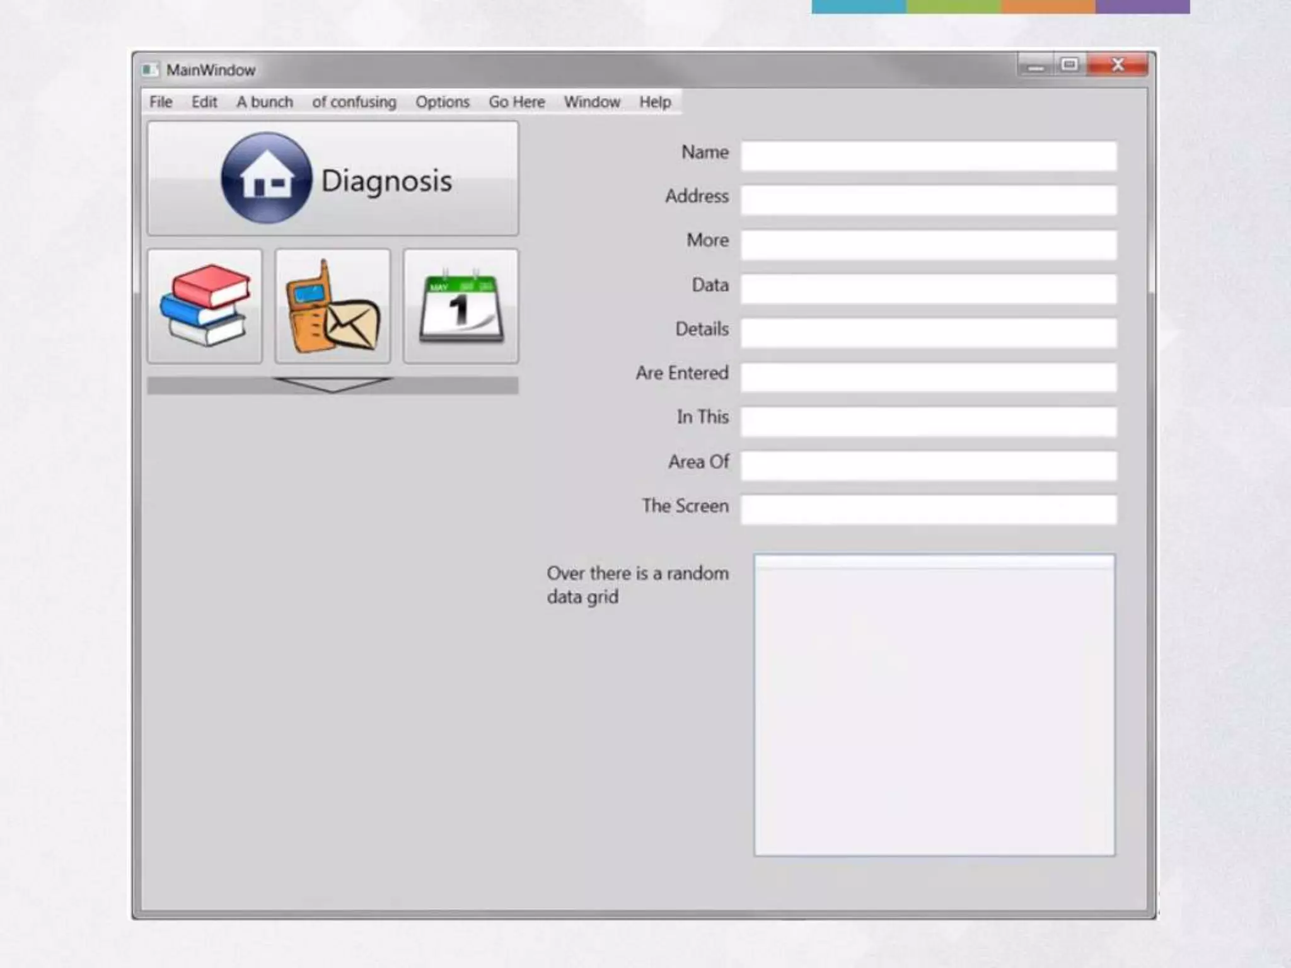Open the File menu

[161, 102]
